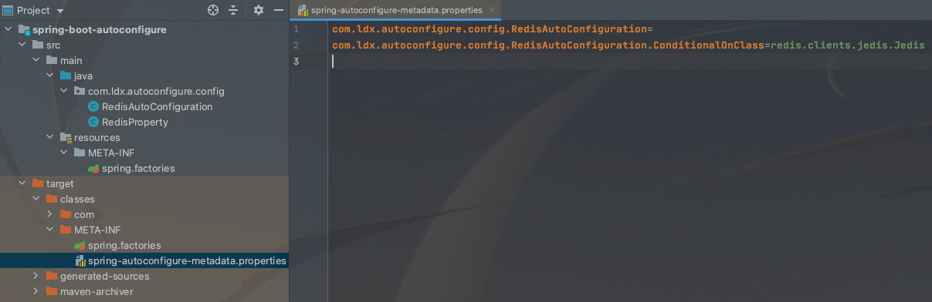932x302 pixels.
Task: Open Project panel settings gear
Action: click(259, 10)
